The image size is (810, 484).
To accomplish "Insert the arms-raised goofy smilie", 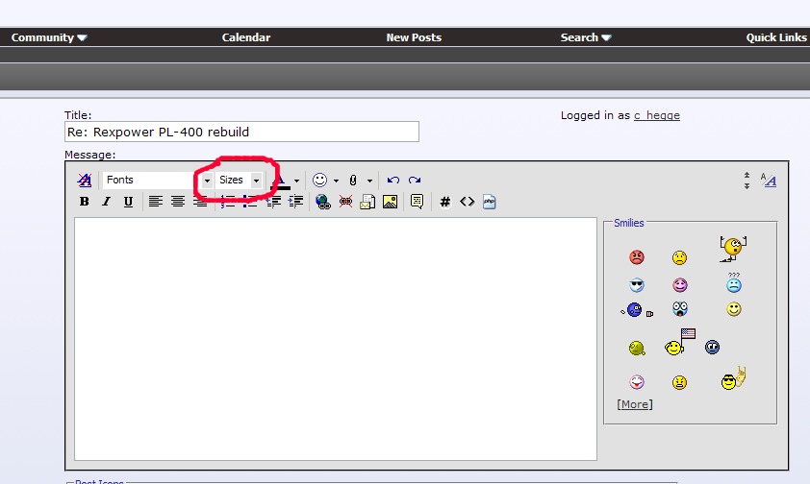I will tap(733, 249).
